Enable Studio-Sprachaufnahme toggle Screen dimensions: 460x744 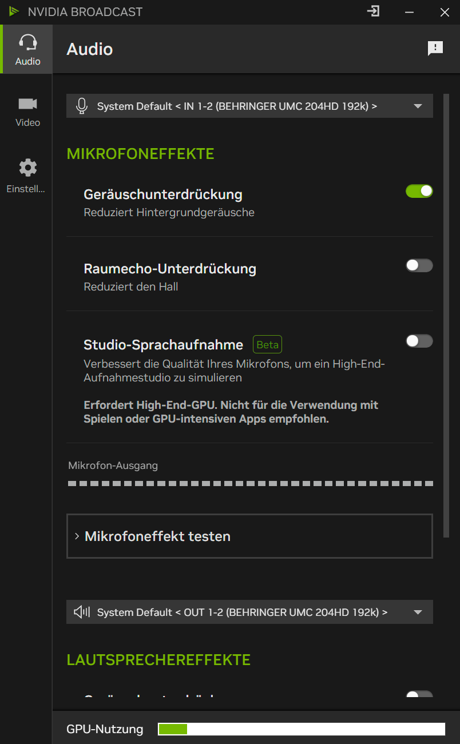419,341
